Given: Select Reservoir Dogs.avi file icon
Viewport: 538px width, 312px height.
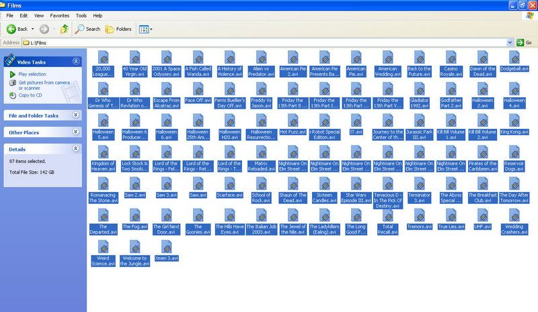Looking at the screenshot, I should 514,152.
